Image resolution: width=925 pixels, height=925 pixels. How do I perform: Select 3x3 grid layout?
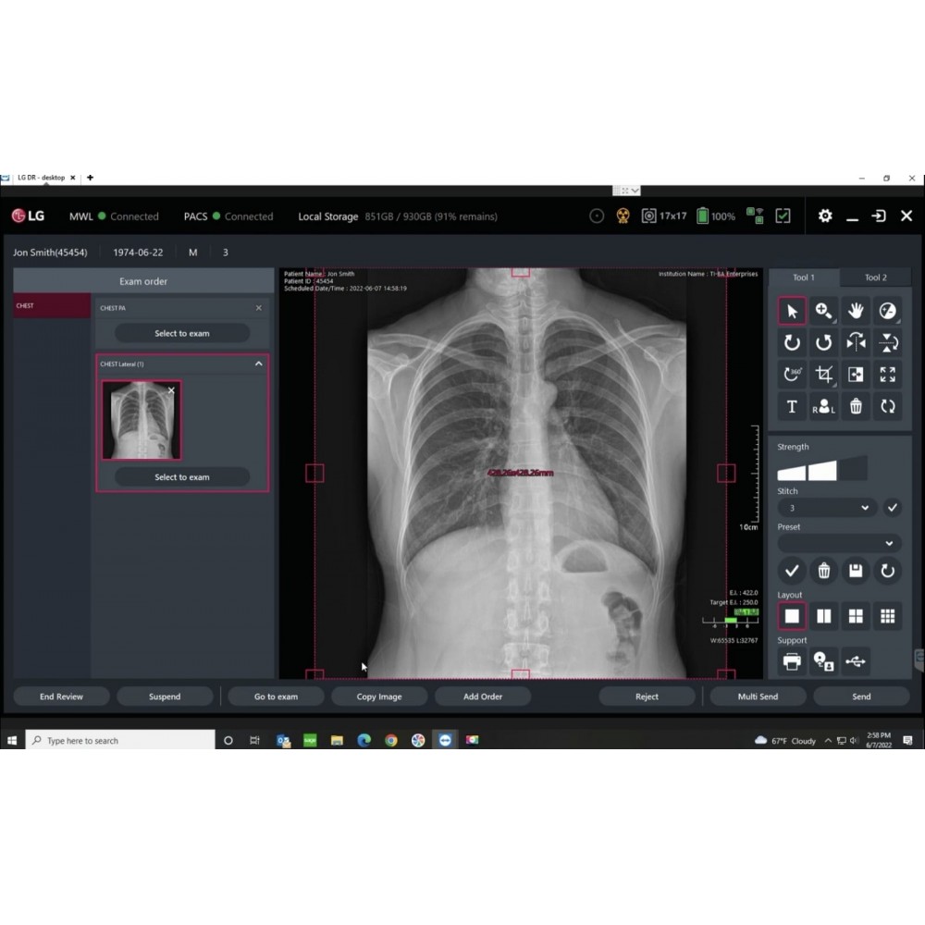[x=887, y=616]
